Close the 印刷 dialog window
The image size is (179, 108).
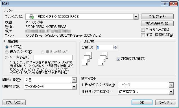pyautogui.click(x=173, y=4)
